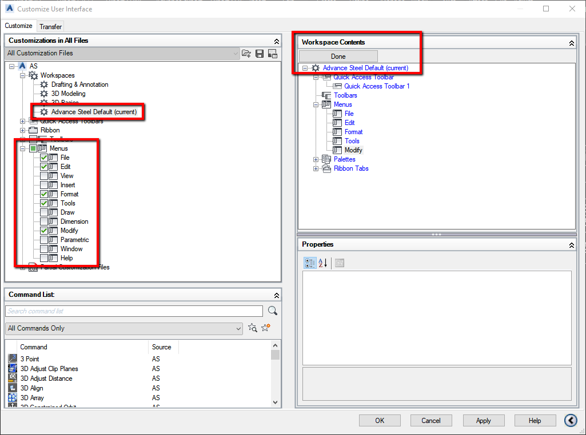Click the customization file image/save-as icon
This screenshot has height=435, width=586.
pos(273,53)
